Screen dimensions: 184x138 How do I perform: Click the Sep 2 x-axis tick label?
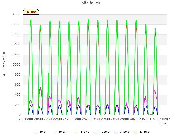click(x=157, y=119)
